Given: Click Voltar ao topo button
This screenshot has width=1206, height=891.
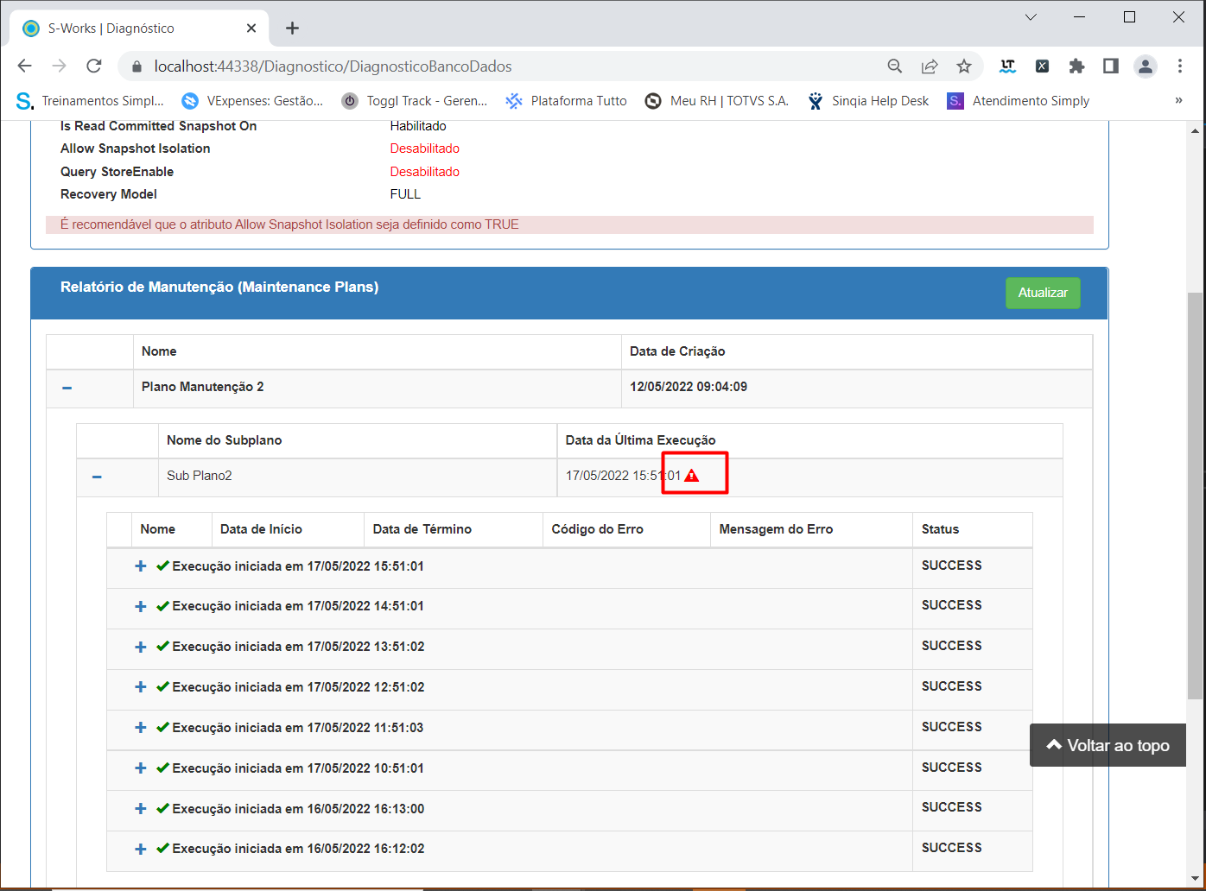Looking at the screenshot, I should [x=1108, y=745].
